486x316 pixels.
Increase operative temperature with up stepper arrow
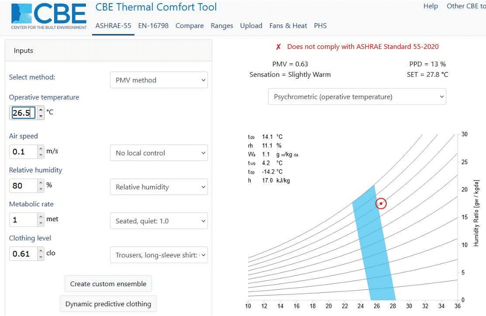(x=41, y=109)
